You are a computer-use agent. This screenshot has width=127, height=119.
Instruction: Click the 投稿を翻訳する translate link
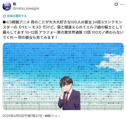[17, 16]
